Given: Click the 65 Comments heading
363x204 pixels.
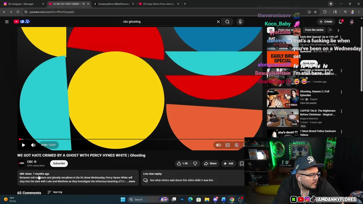Looking at the screenshot, I should point(29,193).
